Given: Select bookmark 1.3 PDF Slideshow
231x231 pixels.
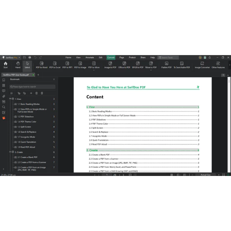Looking at the screenshot, I should [x=26, y=116].
